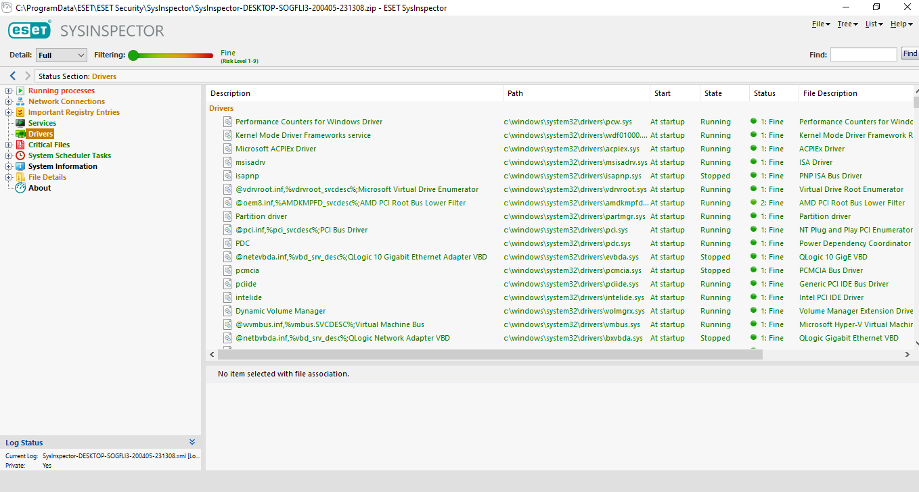Click file icon beside Performance Counters for Windows Driver
The image size is (919, 492).
click(x=227, y=122)
